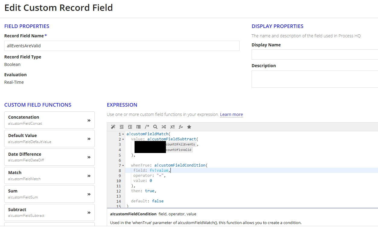This screenshot has width=378, height=228.
Task: Click fv!value on line 8
Action: (159, 170)
